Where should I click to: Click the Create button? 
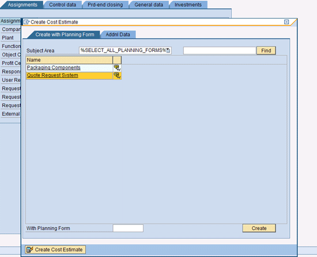(x=259, y=228)
